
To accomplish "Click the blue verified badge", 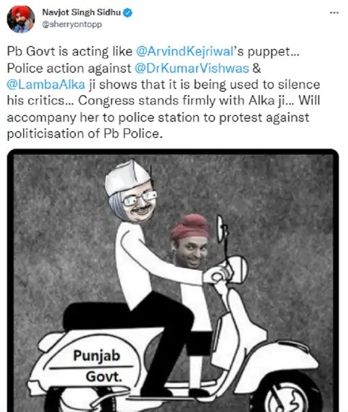I will (x=128, y=12).
